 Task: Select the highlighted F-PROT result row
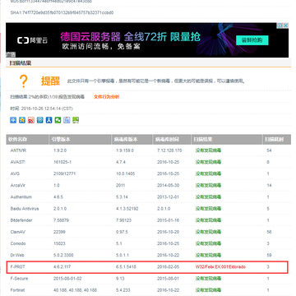pos(147,267)
